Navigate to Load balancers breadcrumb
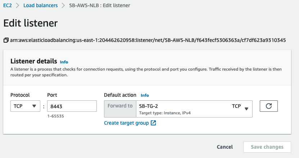Image resolution: width=299 pixels, height=158 pixels. click(x=40, y=6)
